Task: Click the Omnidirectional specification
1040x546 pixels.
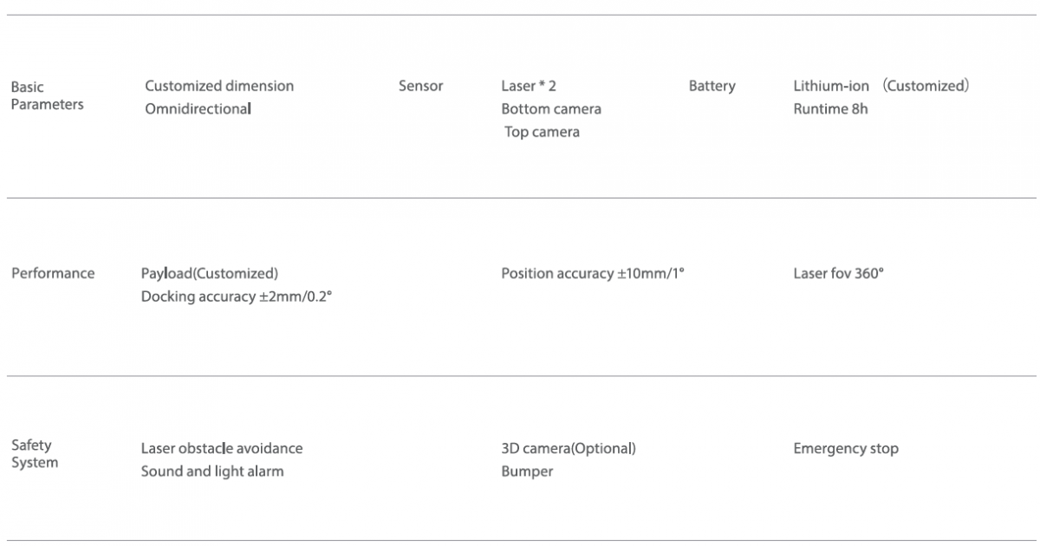Action: pyautogui.click(x=198, y=109)
